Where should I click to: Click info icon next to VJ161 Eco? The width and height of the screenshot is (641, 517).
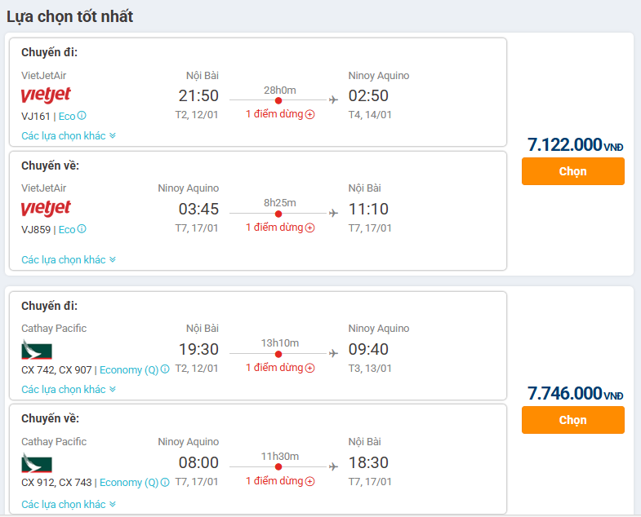point(82,116)
